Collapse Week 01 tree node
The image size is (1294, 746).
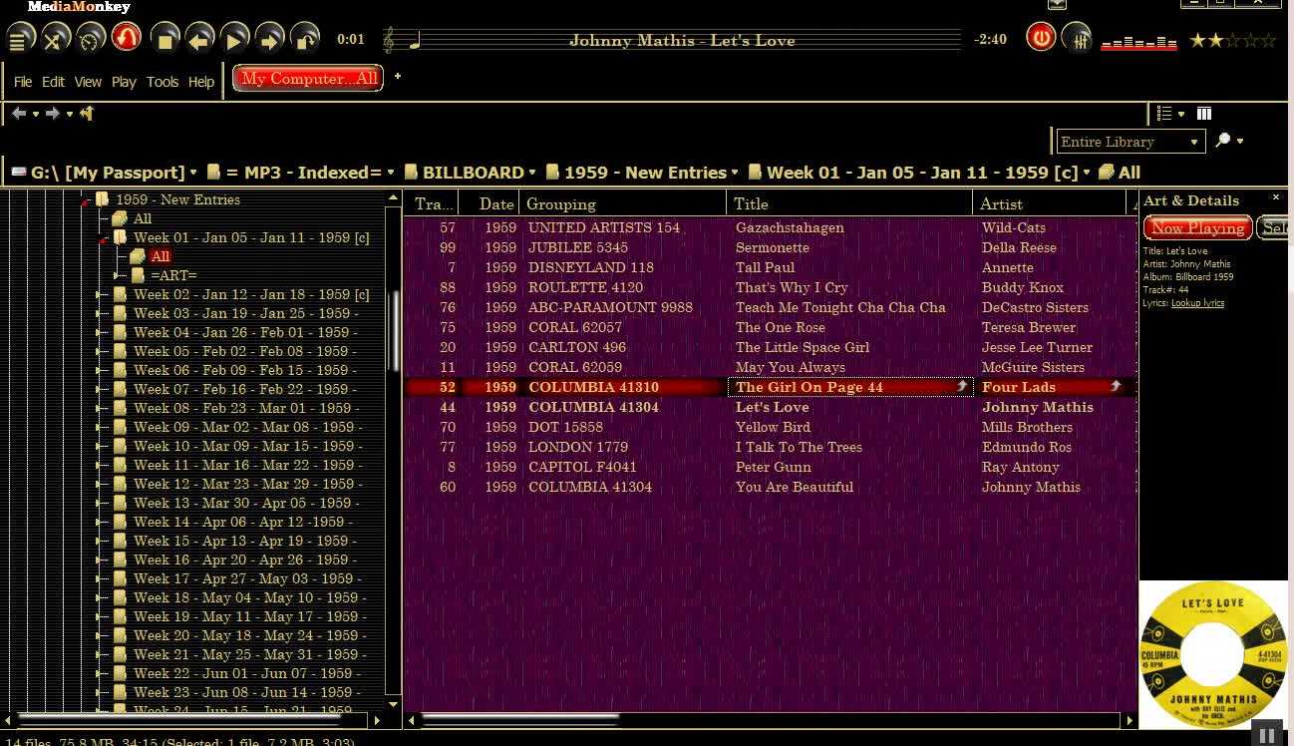pos(104,238)
